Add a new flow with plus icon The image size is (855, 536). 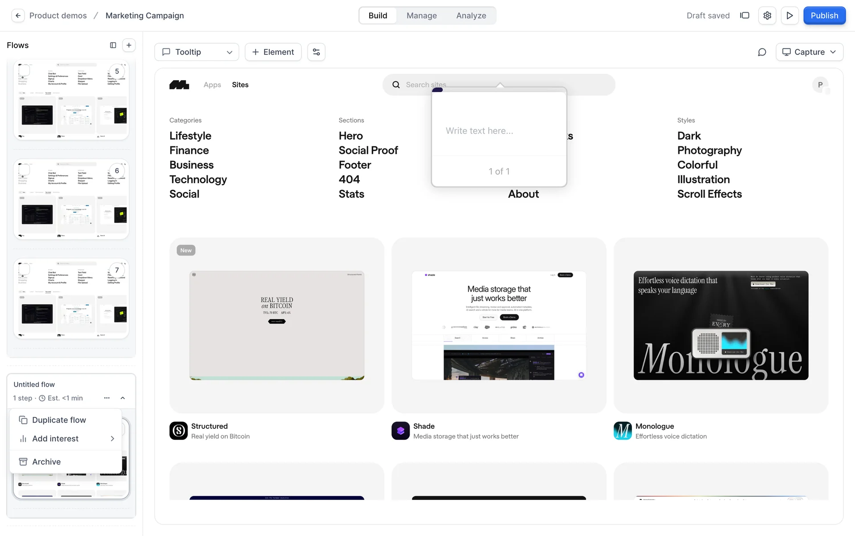tap(129, 45)
